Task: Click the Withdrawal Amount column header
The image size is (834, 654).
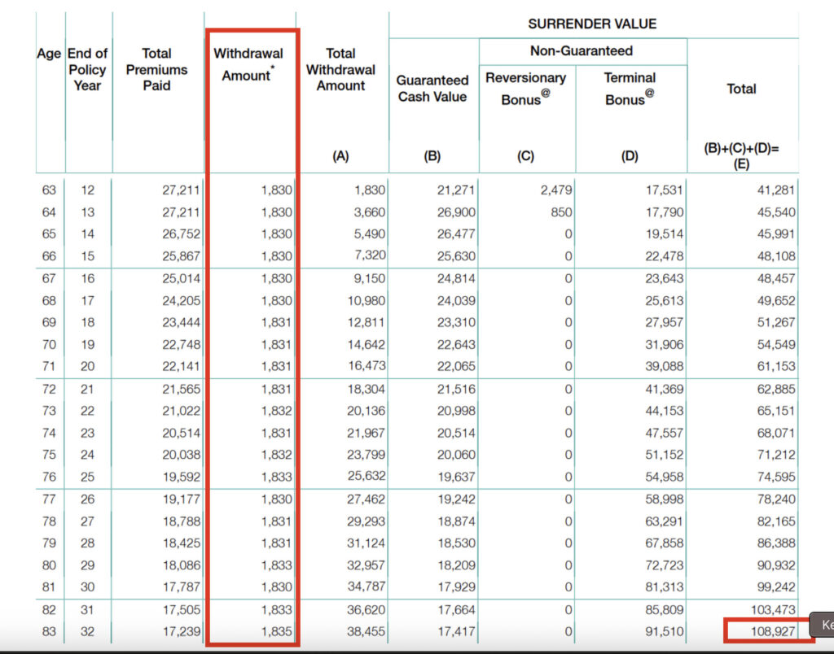Action: (x=248, y=64)
